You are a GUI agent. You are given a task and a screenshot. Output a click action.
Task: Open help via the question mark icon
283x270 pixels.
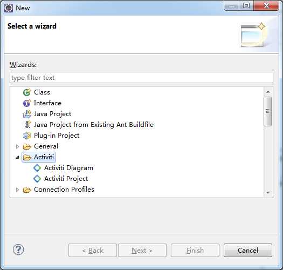point(18,249)
